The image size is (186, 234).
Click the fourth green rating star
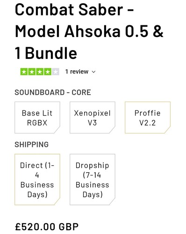point(48,72)
